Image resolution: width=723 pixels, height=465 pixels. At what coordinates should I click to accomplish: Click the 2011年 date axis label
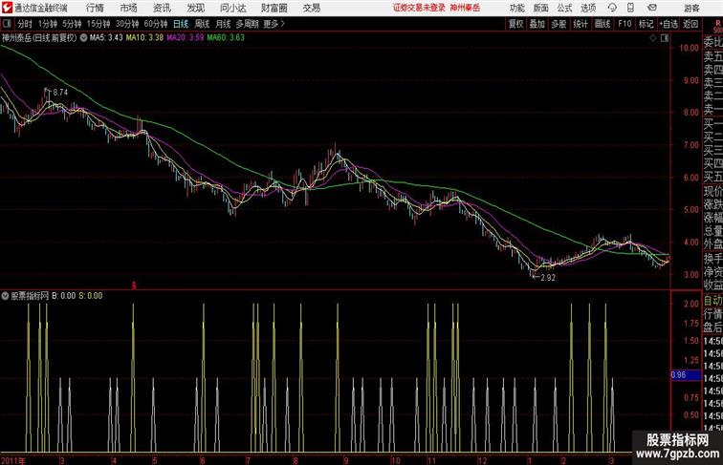pos(12,460)
